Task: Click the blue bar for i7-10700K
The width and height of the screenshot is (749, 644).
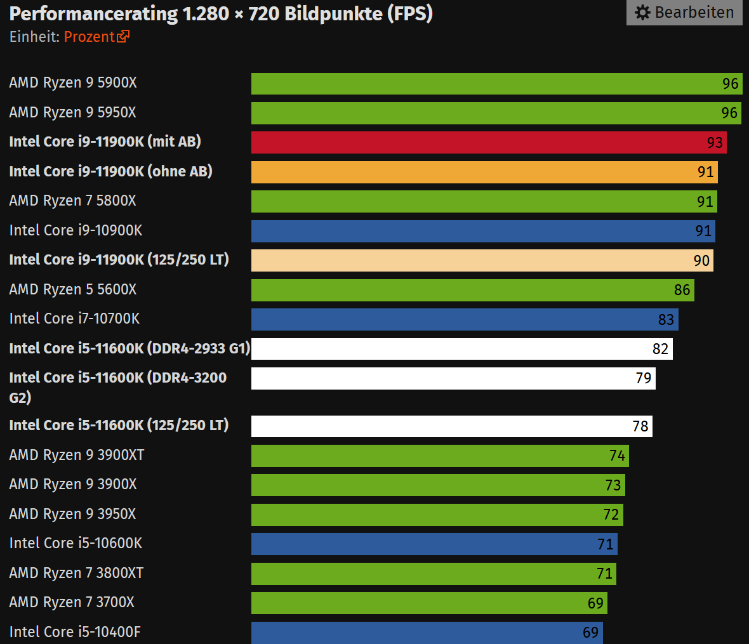Action: pyautogui.click(x=465, y=319)
